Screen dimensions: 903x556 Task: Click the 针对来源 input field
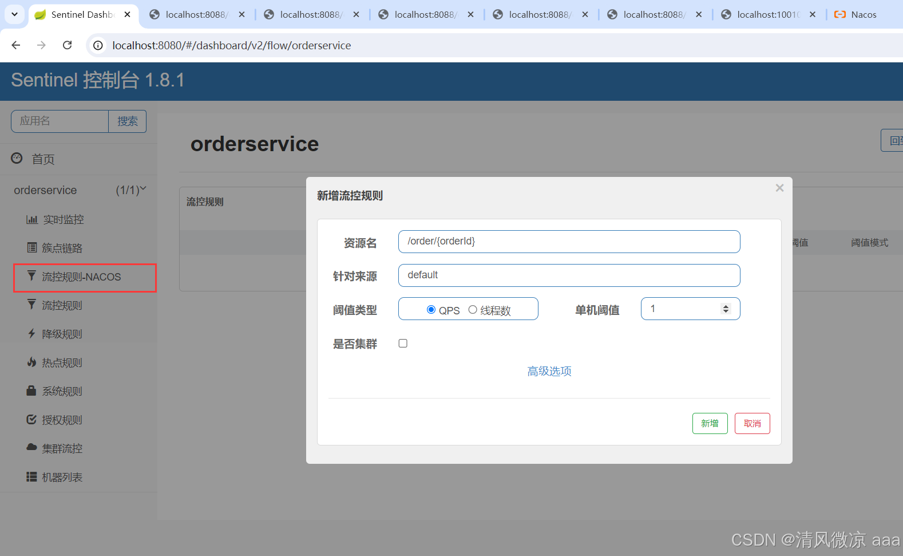pyautogui.click(x=569, y=275)
